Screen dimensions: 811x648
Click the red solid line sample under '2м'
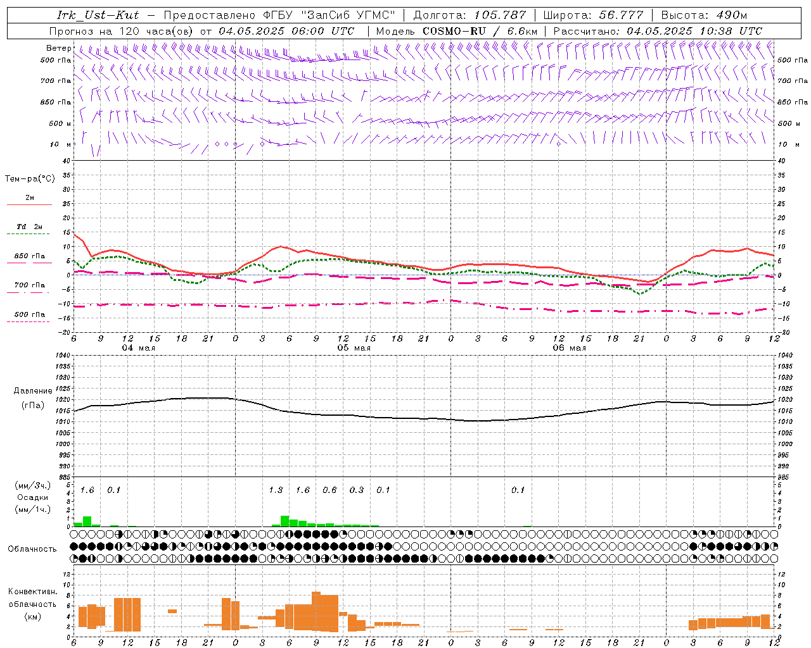[x=29, y=205]
